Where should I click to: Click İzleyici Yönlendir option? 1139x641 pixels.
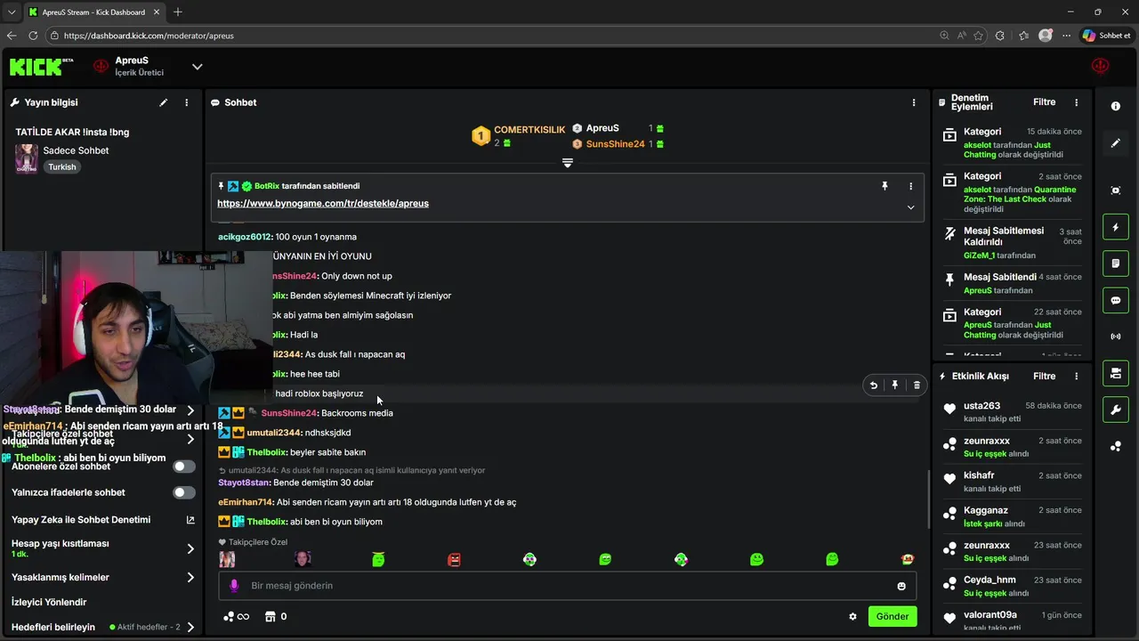[49, 602]
